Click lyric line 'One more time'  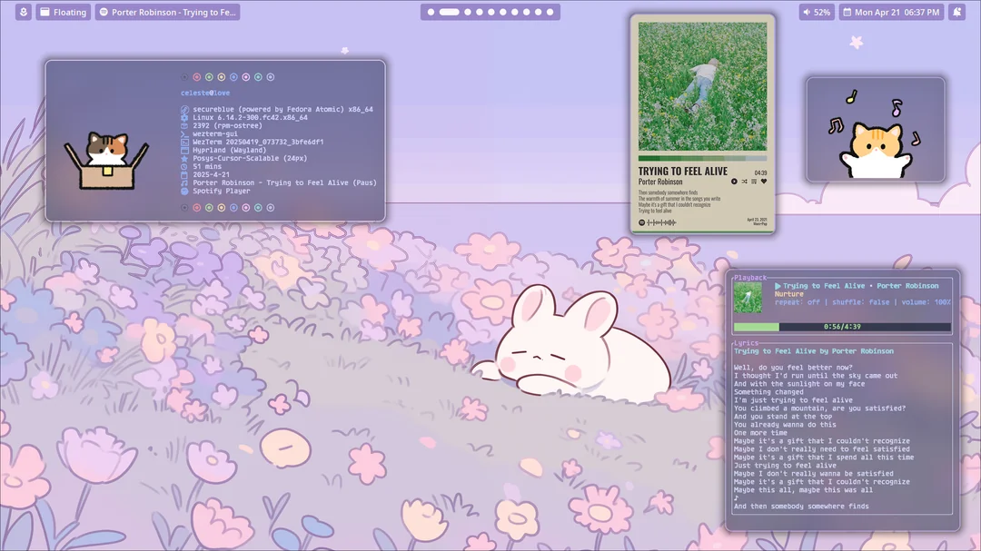(x=760, y=432)
